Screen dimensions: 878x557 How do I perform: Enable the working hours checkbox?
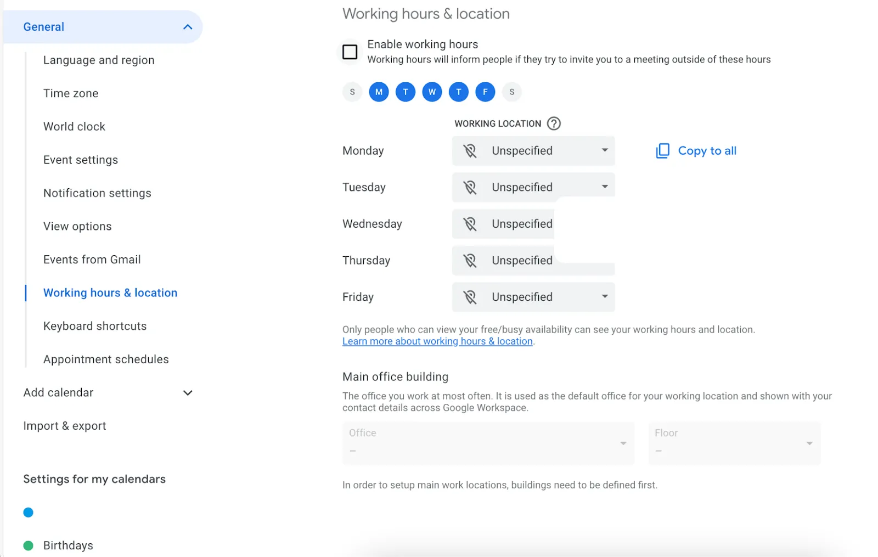pos(350,52)
